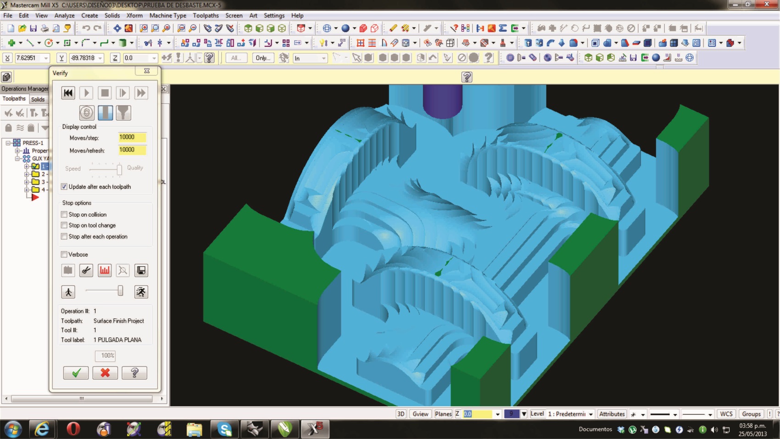Open Verify dialog help button
The height and width of the screenshot is (439, 780).
click(134, 373)
